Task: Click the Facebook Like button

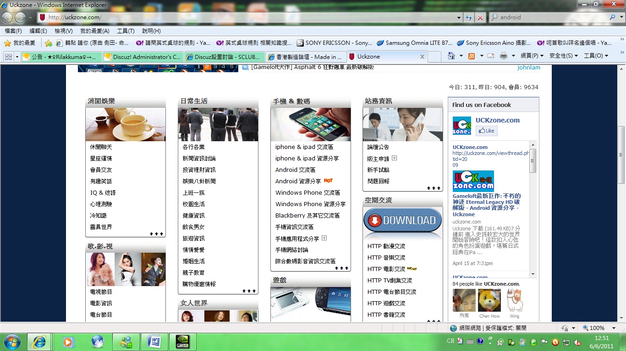Action: click(486, 131)
